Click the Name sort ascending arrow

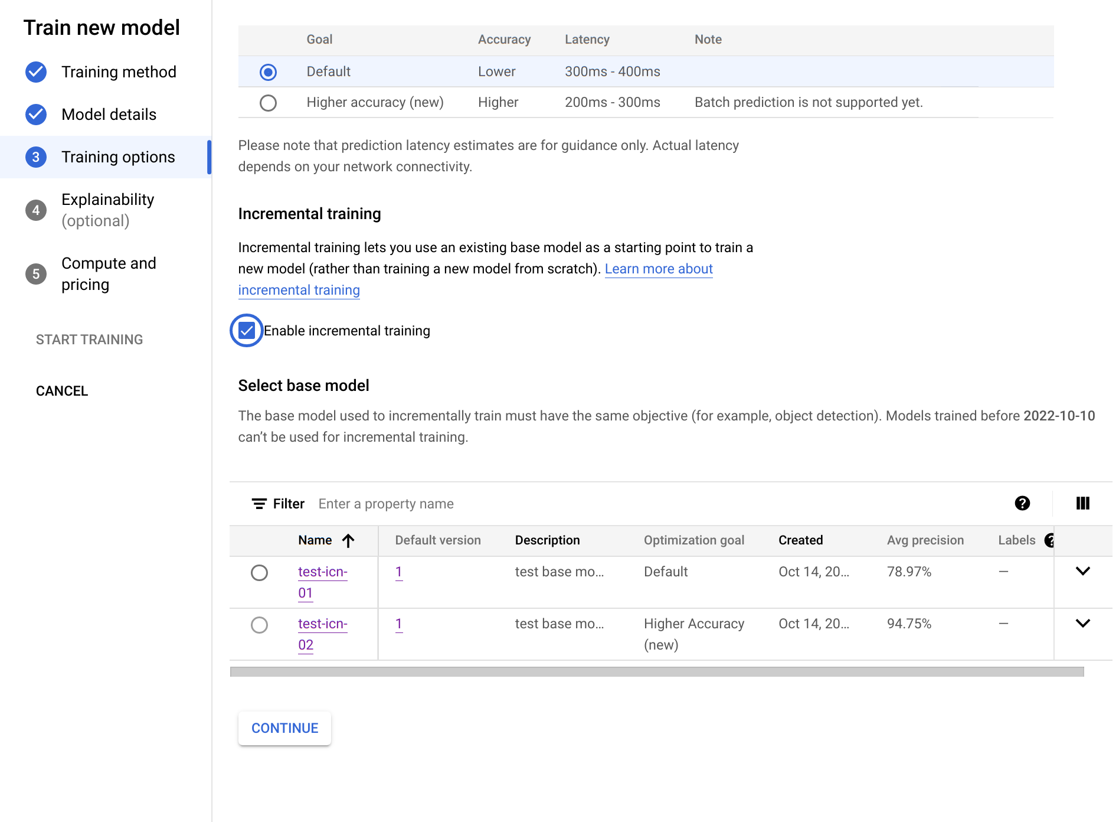click(x=348, y=540)
